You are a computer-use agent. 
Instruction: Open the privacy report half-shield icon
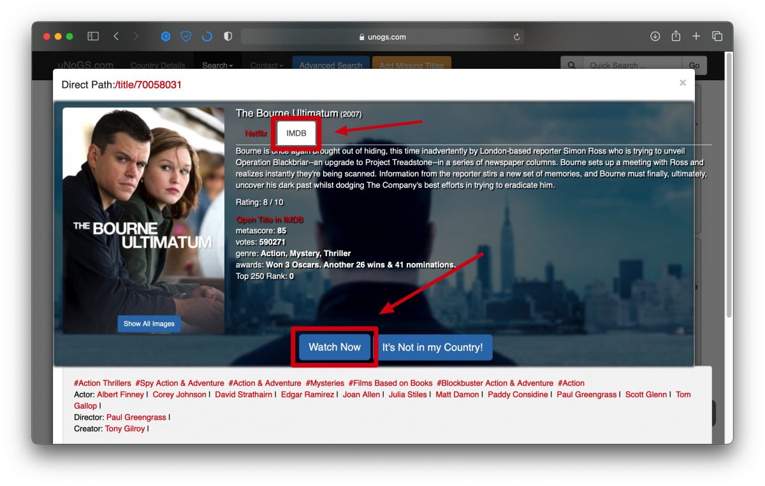[228, 36]
